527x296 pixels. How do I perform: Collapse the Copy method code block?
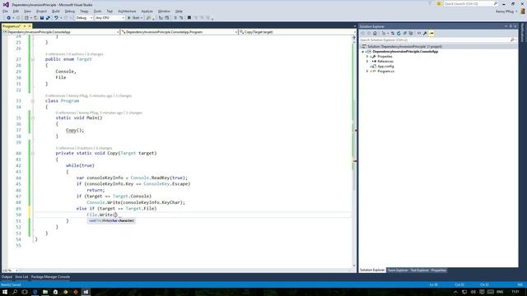tap(33, 154)
